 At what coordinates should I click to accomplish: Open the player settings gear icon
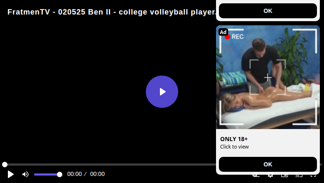[x=270, y=176]
